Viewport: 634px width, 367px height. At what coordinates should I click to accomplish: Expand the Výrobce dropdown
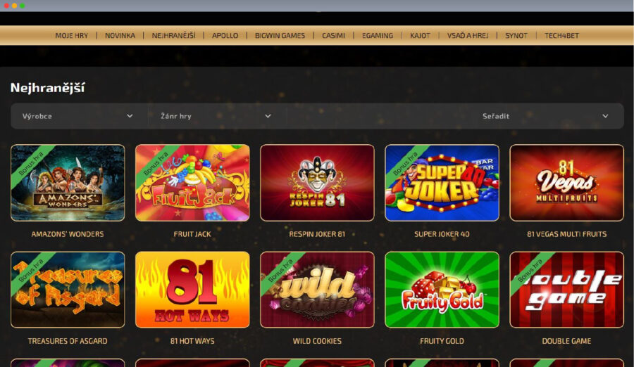point(79,116)
